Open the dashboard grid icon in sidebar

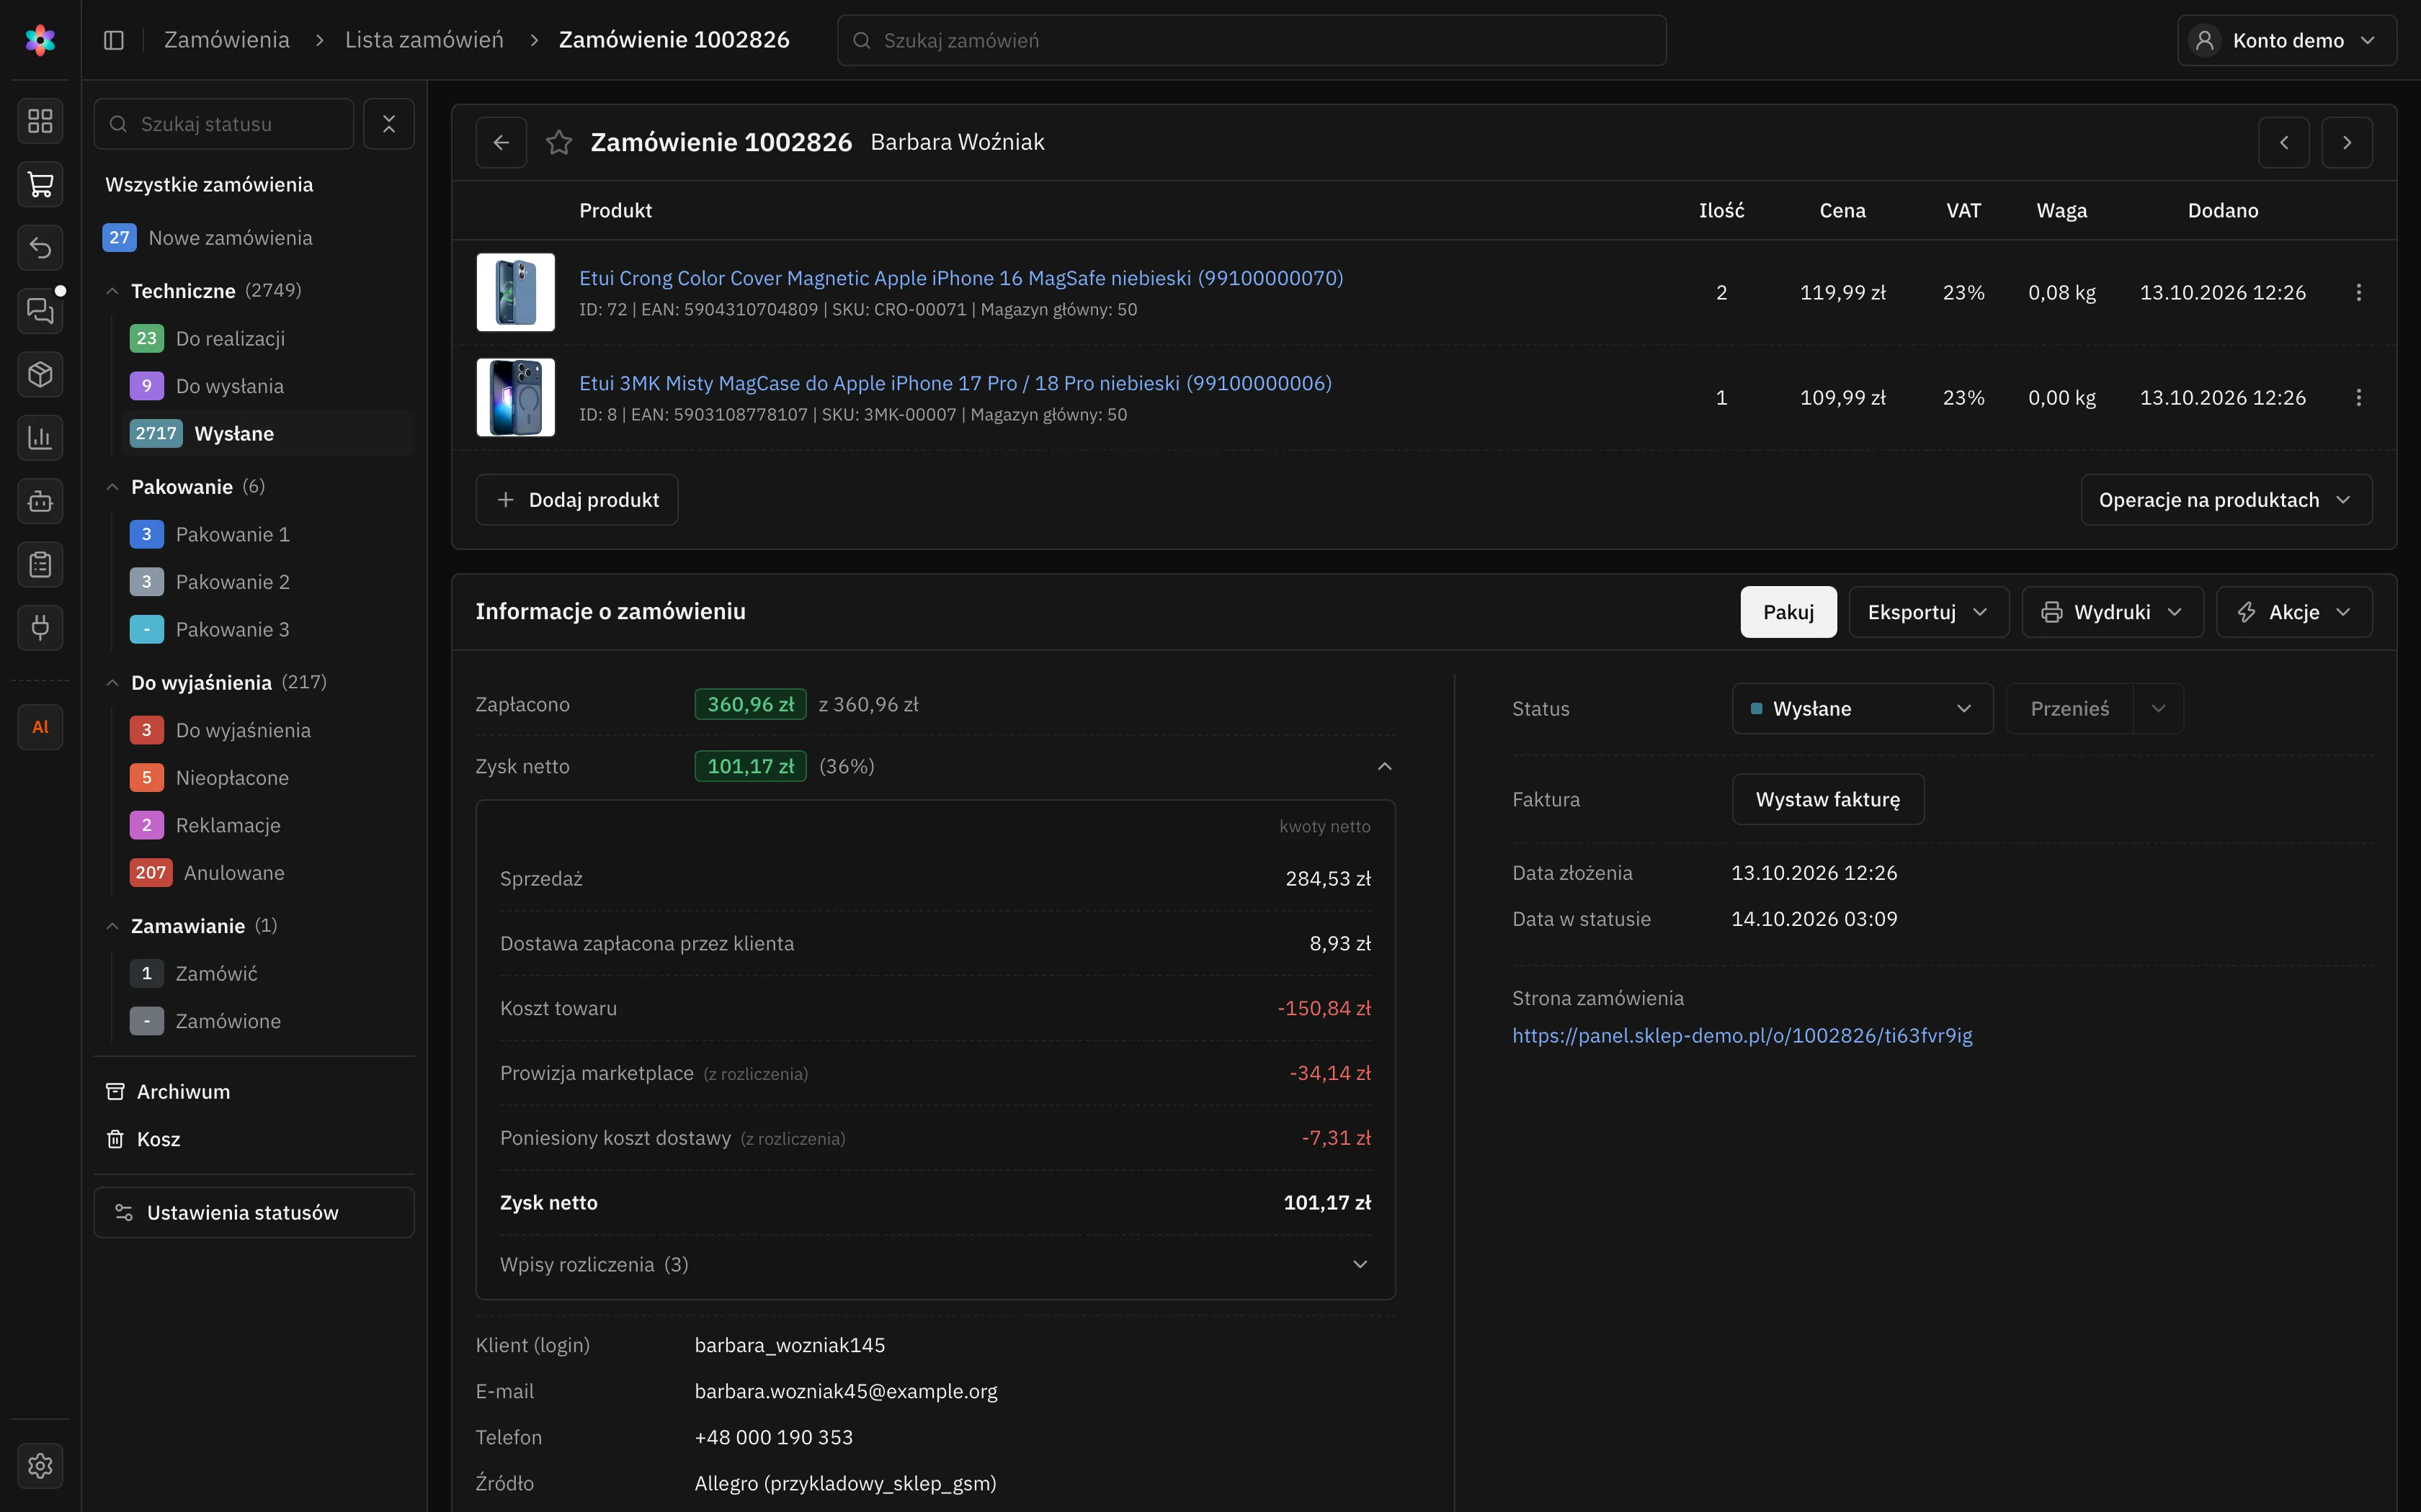point(40,121)
